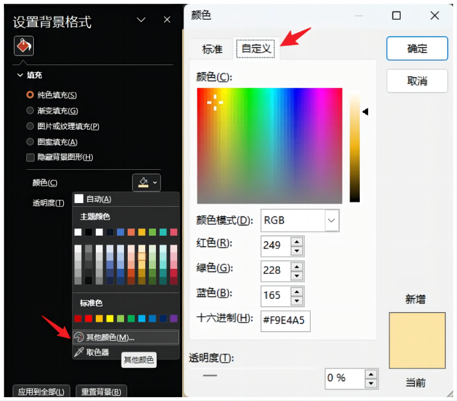The width and height of the screenshot is (457, 401).
Task: Confirm with the 确定 button
Action: click(417, 49)
